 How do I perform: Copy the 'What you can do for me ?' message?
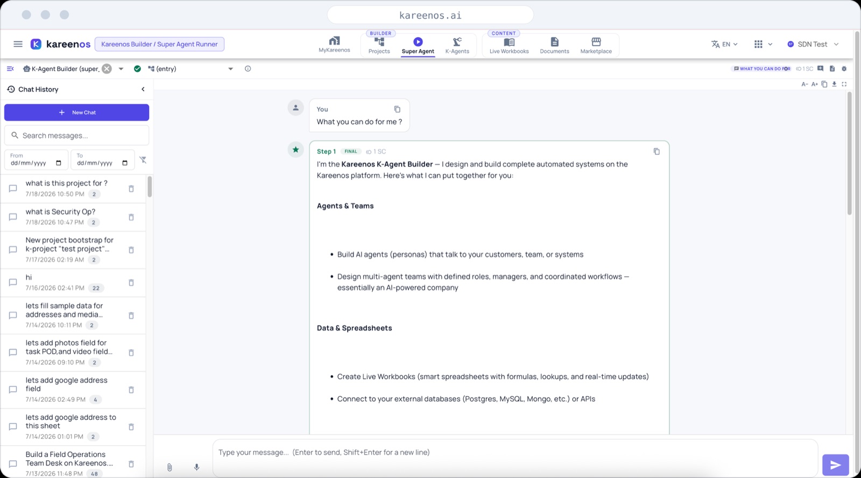(397, 109)
